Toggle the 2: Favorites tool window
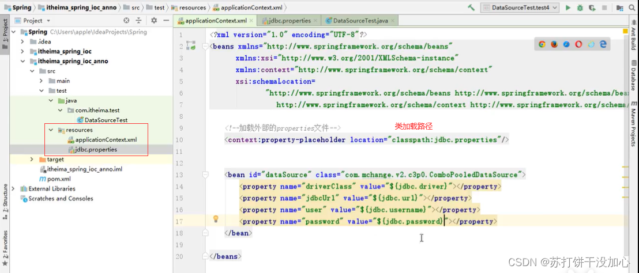Viewport: 639px width, 273px height. tap(5, 248)
